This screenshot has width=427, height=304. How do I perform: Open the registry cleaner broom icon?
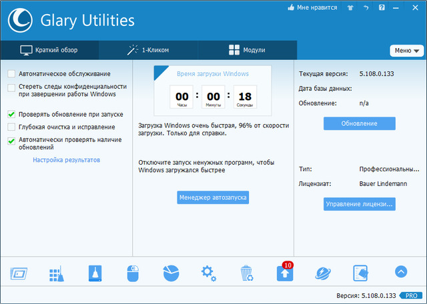[55, 273]
